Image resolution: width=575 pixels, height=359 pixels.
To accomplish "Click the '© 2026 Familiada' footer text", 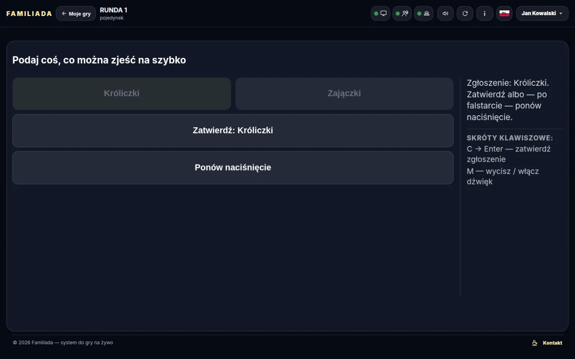I will [63, 343].
